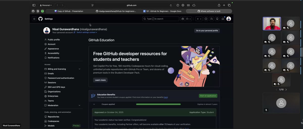This screenshot has height=129, width=303.
Task: Click the Nisal Gunawardhana profile avatar
Action: point(47,30)
